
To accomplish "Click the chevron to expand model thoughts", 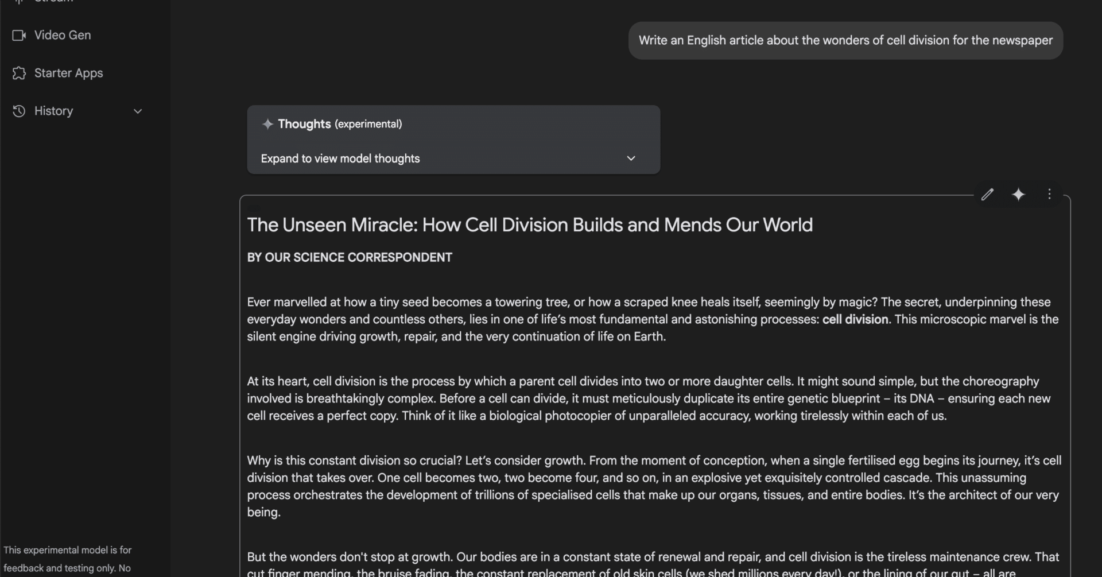I will (x=631, y=158).
